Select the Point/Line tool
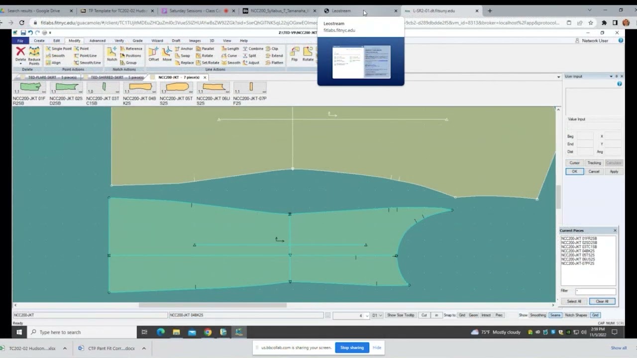 click(x=85, y=56)
